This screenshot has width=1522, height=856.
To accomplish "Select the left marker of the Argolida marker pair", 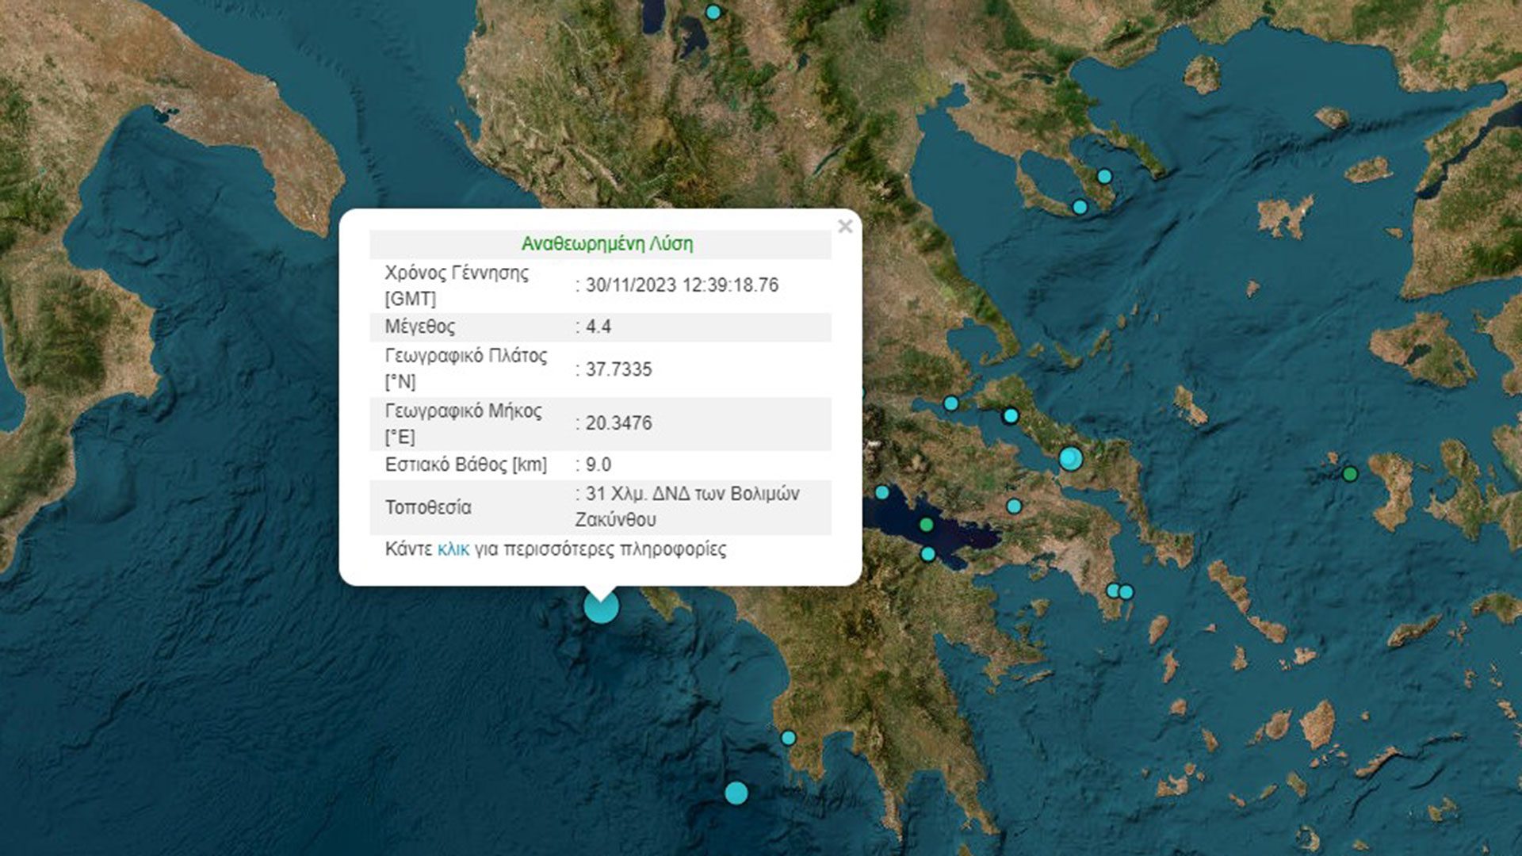I will (1113, 591).
